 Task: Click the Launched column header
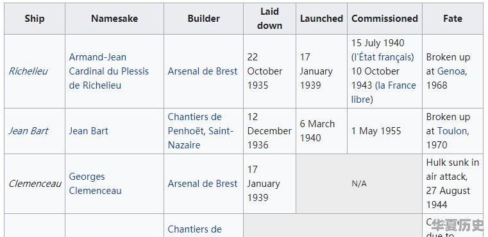[321, 19]
